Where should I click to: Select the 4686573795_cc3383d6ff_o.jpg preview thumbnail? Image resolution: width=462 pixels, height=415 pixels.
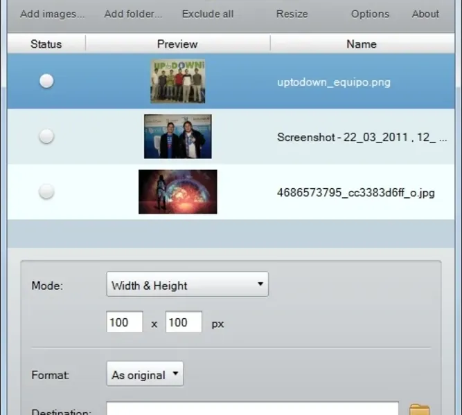(178, 192)
